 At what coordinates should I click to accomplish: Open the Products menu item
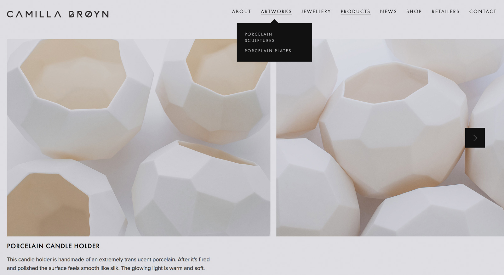coord(356,12)
